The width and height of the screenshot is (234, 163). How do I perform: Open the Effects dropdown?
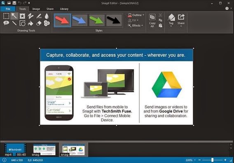coord(136,25)
